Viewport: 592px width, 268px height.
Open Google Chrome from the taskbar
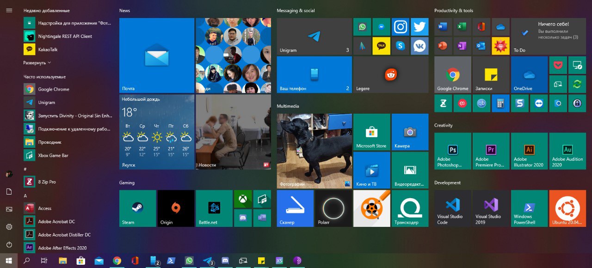117,261
